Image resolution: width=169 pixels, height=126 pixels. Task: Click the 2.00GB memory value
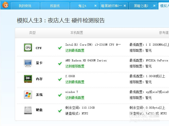click(x=70, y=76)
